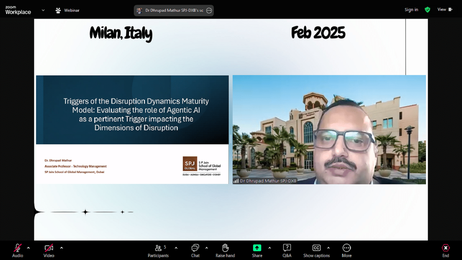Expand the audio settings arrow

coord(28,248)
